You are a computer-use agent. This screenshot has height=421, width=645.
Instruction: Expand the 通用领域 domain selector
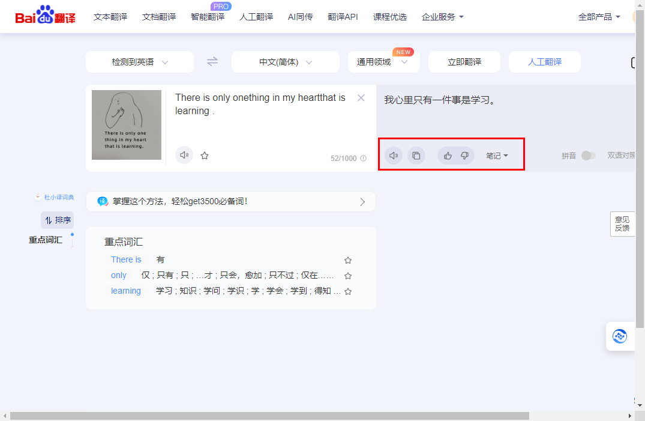pyautogui.click(x=383, y=61)
